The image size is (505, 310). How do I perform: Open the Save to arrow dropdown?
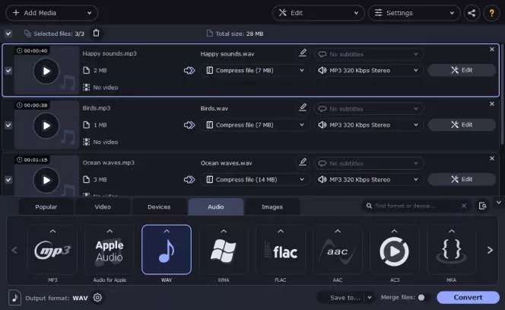tap(370, 297)
